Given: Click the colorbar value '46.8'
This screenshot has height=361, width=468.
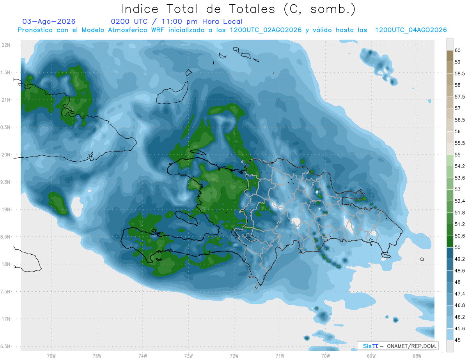Looking at the screenshot, I should click(x=460, y=306).
